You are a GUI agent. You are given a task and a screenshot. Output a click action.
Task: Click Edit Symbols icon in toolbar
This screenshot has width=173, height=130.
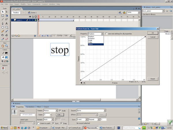[x=124, y=13]
